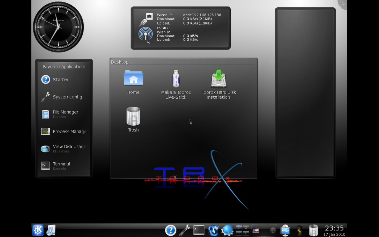Click the US keyboard layout flag
379x237 pixels.
click(256, 230)
